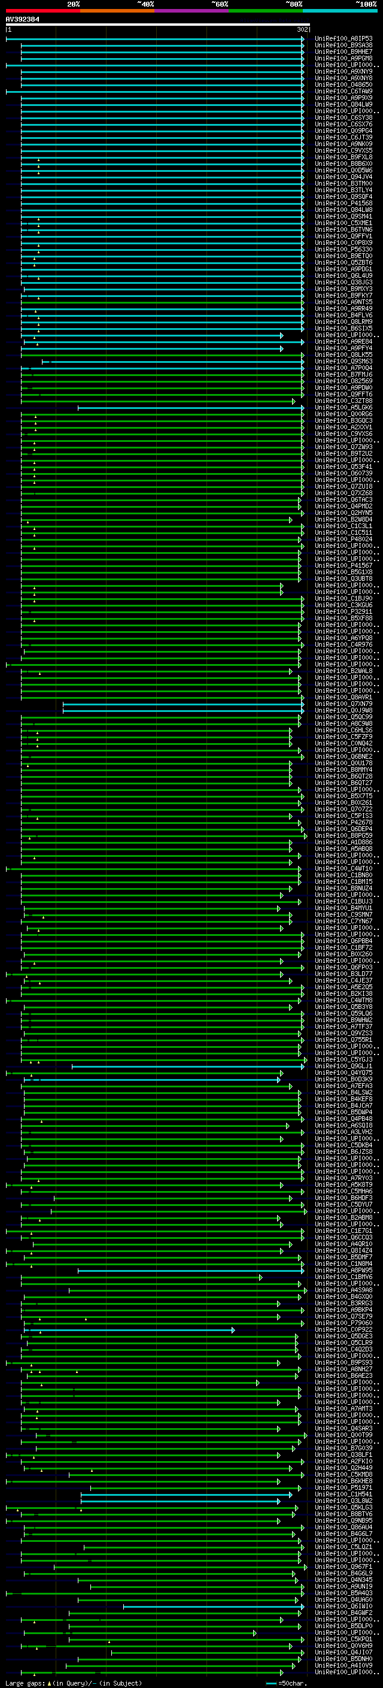Select the UniRef100_A6SQI8 label
Image resolution: width=383 pixels, height=1688 pixels.
(344, 1125)
